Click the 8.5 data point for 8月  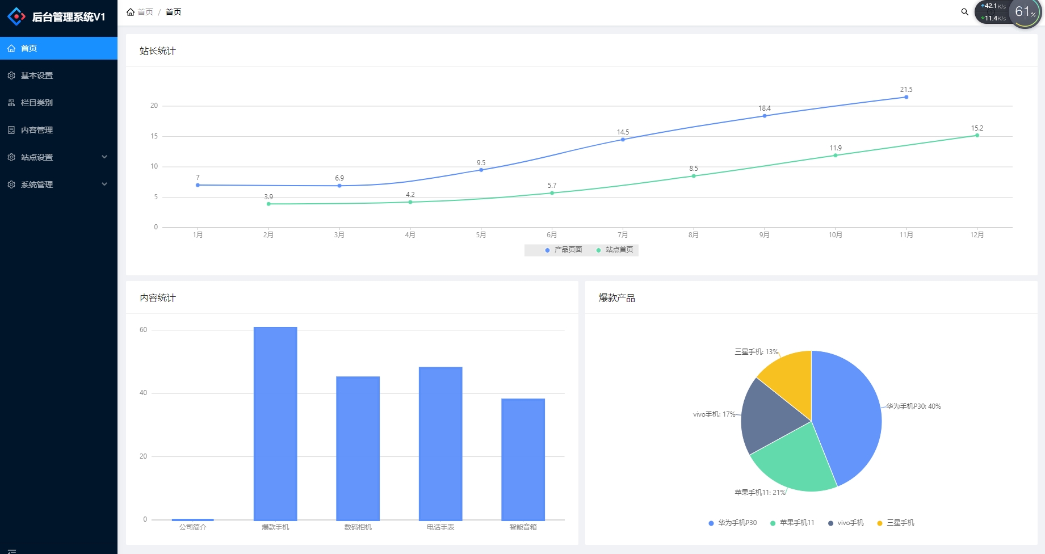pos(694,176)
